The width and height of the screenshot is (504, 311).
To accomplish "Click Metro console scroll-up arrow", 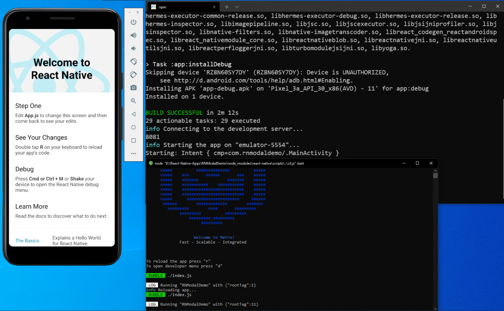I will point(435,170).
